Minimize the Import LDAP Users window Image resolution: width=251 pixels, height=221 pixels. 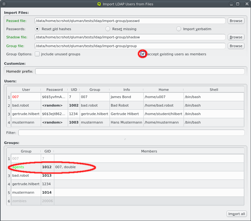(x=231, y=4)
